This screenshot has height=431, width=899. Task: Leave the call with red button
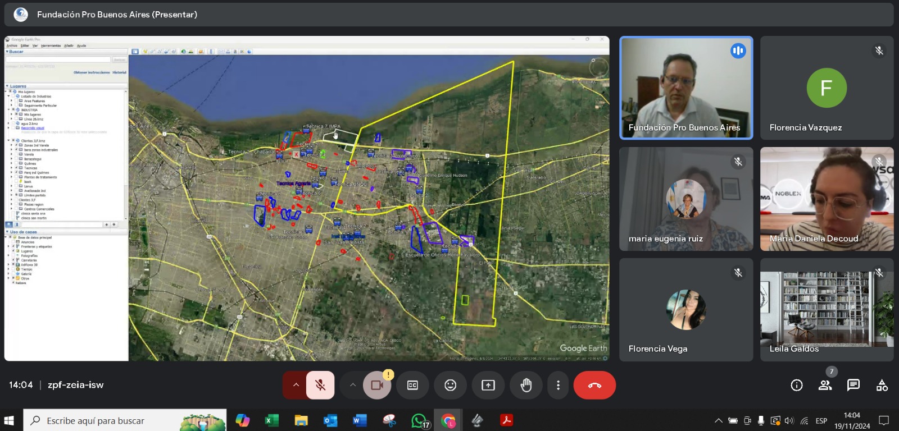click(x=594, y=385)
